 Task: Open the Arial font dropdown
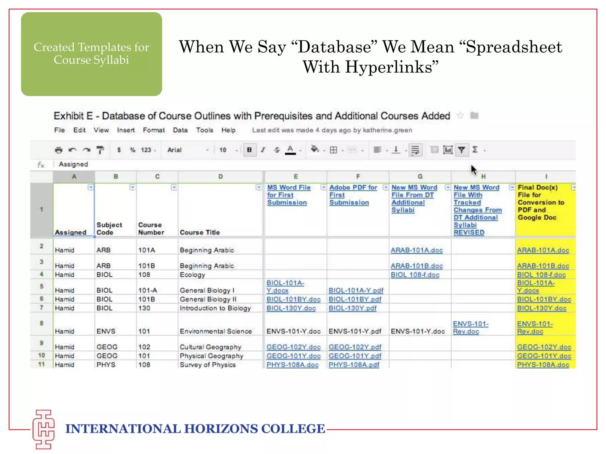click(188, 150)
